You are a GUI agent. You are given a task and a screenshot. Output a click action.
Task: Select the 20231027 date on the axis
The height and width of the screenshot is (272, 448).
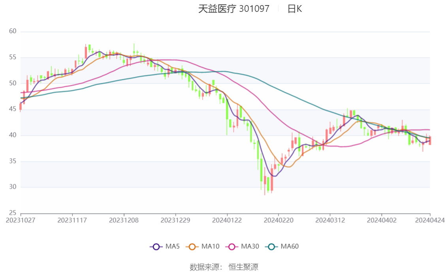pos(21,220)
